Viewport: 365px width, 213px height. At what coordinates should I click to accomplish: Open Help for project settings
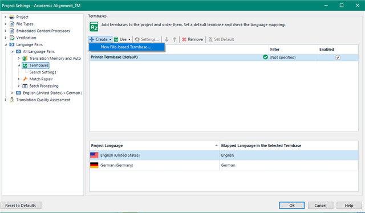349,206
